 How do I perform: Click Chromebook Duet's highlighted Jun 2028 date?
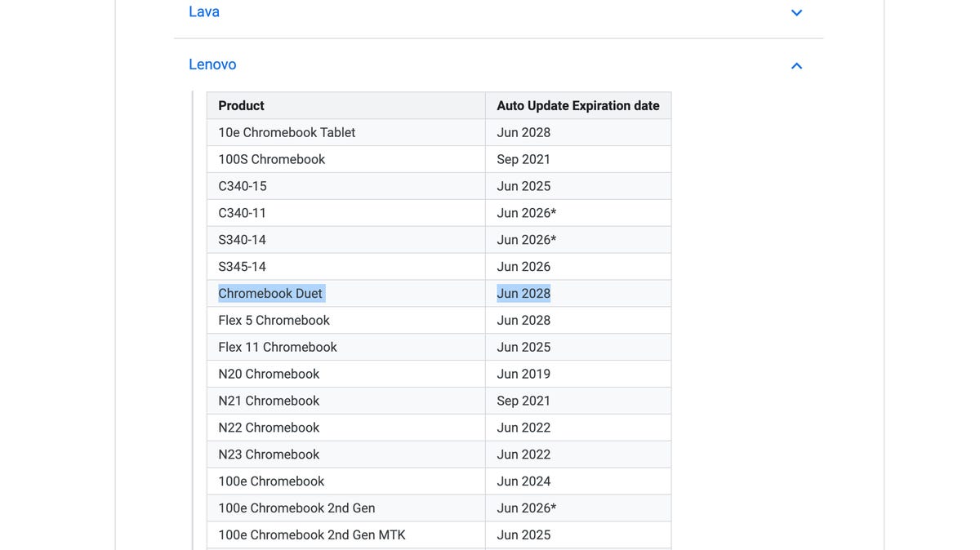[x=523, y=294]
